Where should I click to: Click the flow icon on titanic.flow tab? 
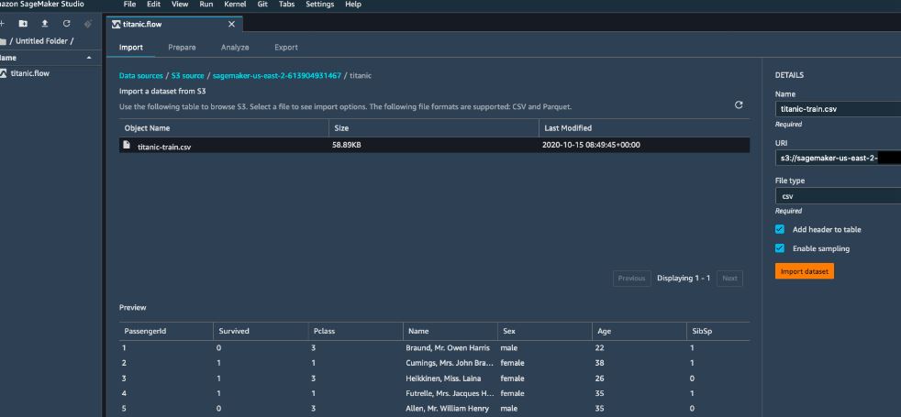[x=117, y=24]
